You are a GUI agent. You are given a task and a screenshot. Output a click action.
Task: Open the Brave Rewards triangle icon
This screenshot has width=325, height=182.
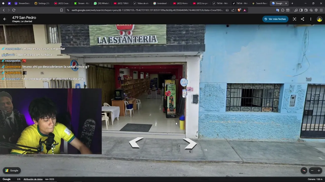pyautogui.click(x=245, y=10)
